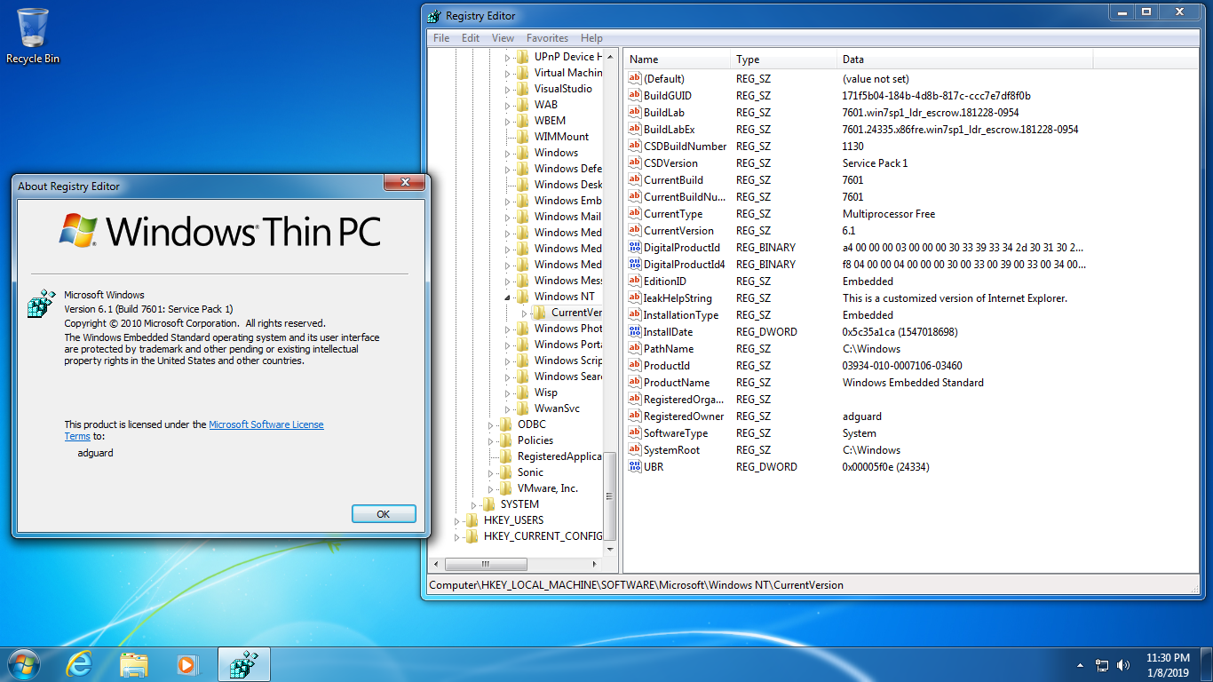Show hidden system tray icons
This screenshot has height=682, width=1213.
tap(1080, 664)
